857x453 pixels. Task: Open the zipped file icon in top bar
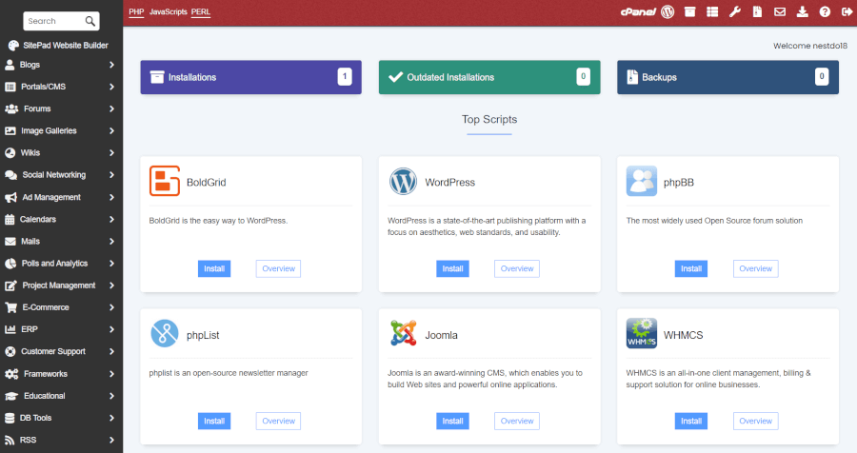pos(757,11)
